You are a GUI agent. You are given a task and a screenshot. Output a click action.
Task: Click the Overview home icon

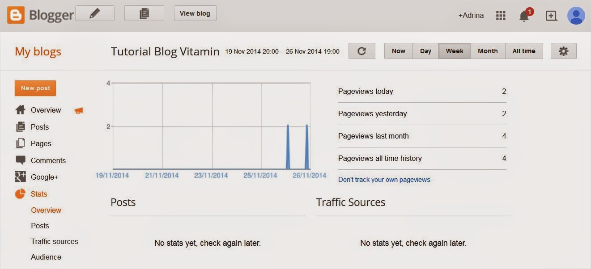(20, 110)
